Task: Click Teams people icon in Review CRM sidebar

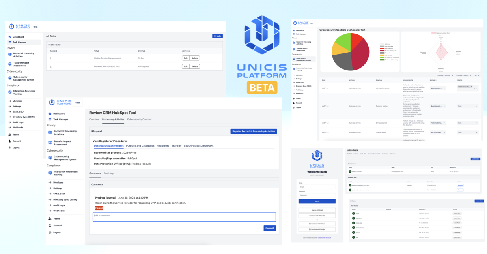Action: point(50,218)
